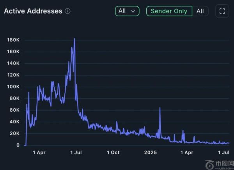Click the 1 Apr label after 2025
This screenshot has width=234, height=170.
coord(187,152)
